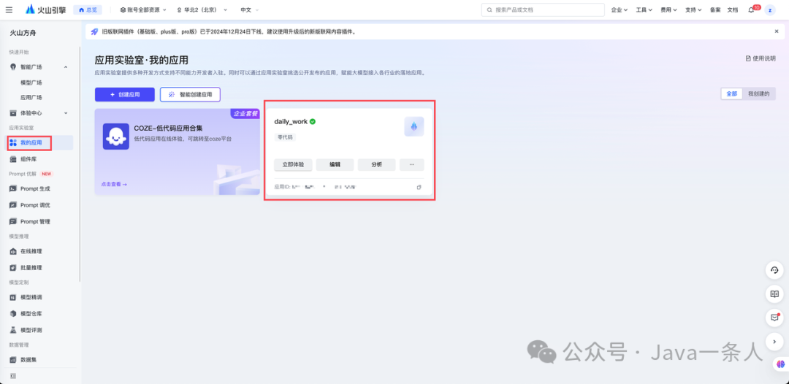Open the hamburger menu at top left
This screenshot has width=789, height=384.
coord(9,9)
